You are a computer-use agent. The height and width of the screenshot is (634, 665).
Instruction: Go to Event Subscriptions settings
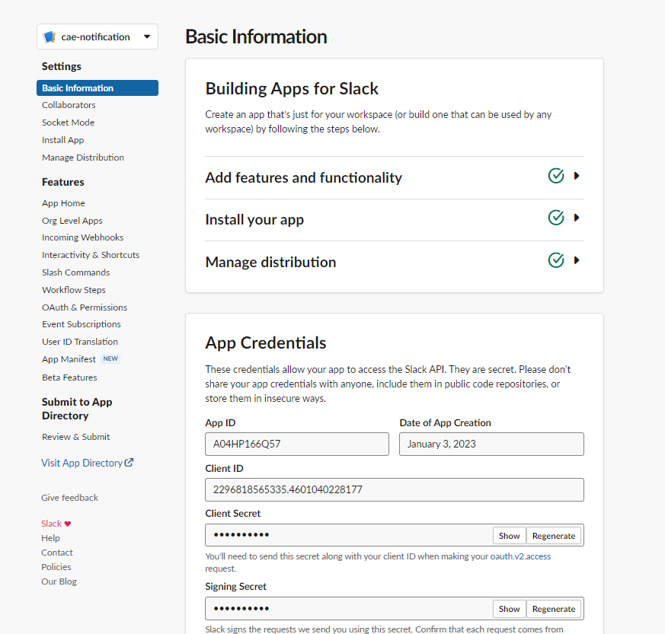[81, 324]
